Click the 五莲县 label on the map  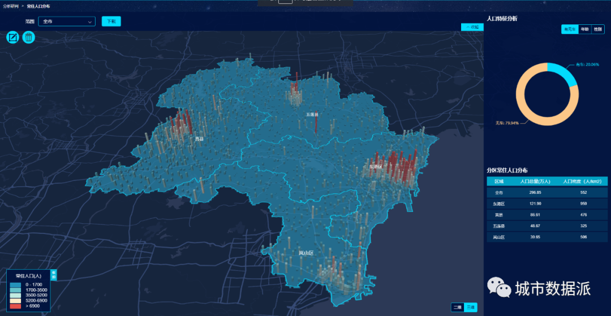312,115
